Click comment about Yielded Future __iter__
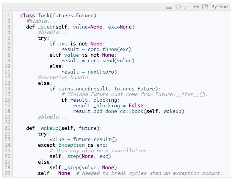This screenshot has height=185, width=235. pyautogui.click(x=134, y=94)
